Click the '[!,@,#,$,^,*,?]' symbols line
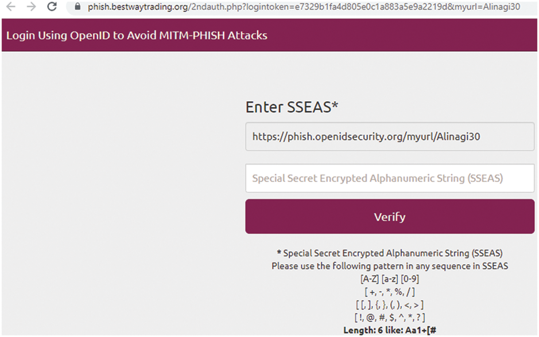The width and height of the screenshot is (539, 337). [390, 317]
